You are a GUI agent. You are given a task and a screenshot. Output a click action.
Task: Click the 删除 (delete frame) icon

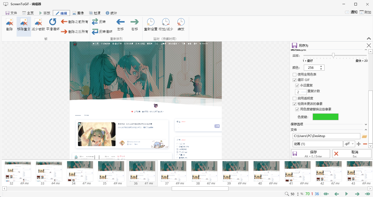10,22
